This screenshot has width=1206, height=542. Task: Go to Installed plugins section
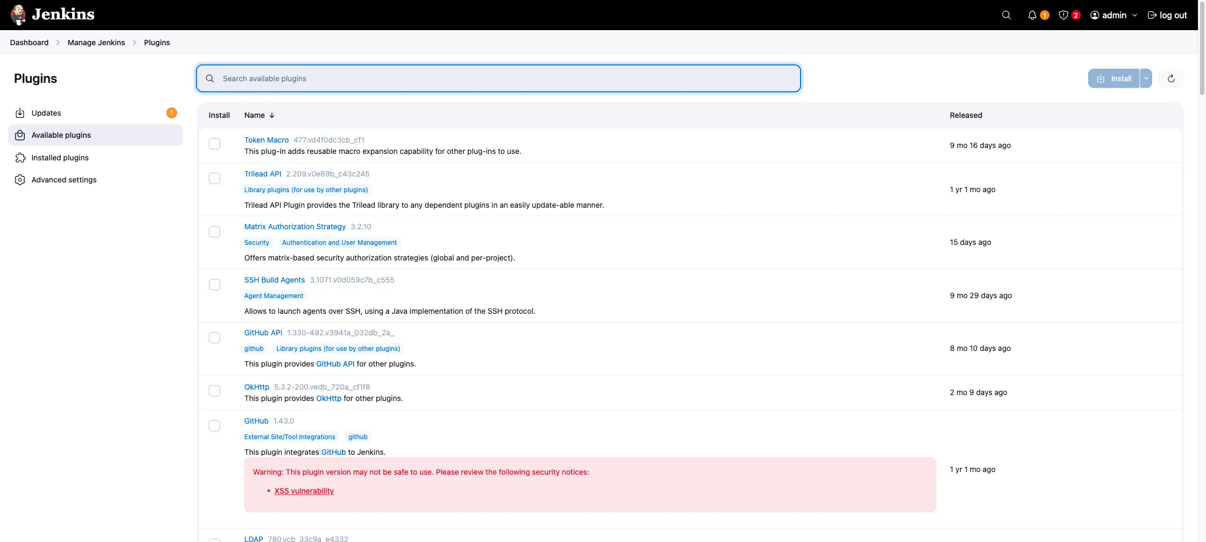[x=96, y=158]
